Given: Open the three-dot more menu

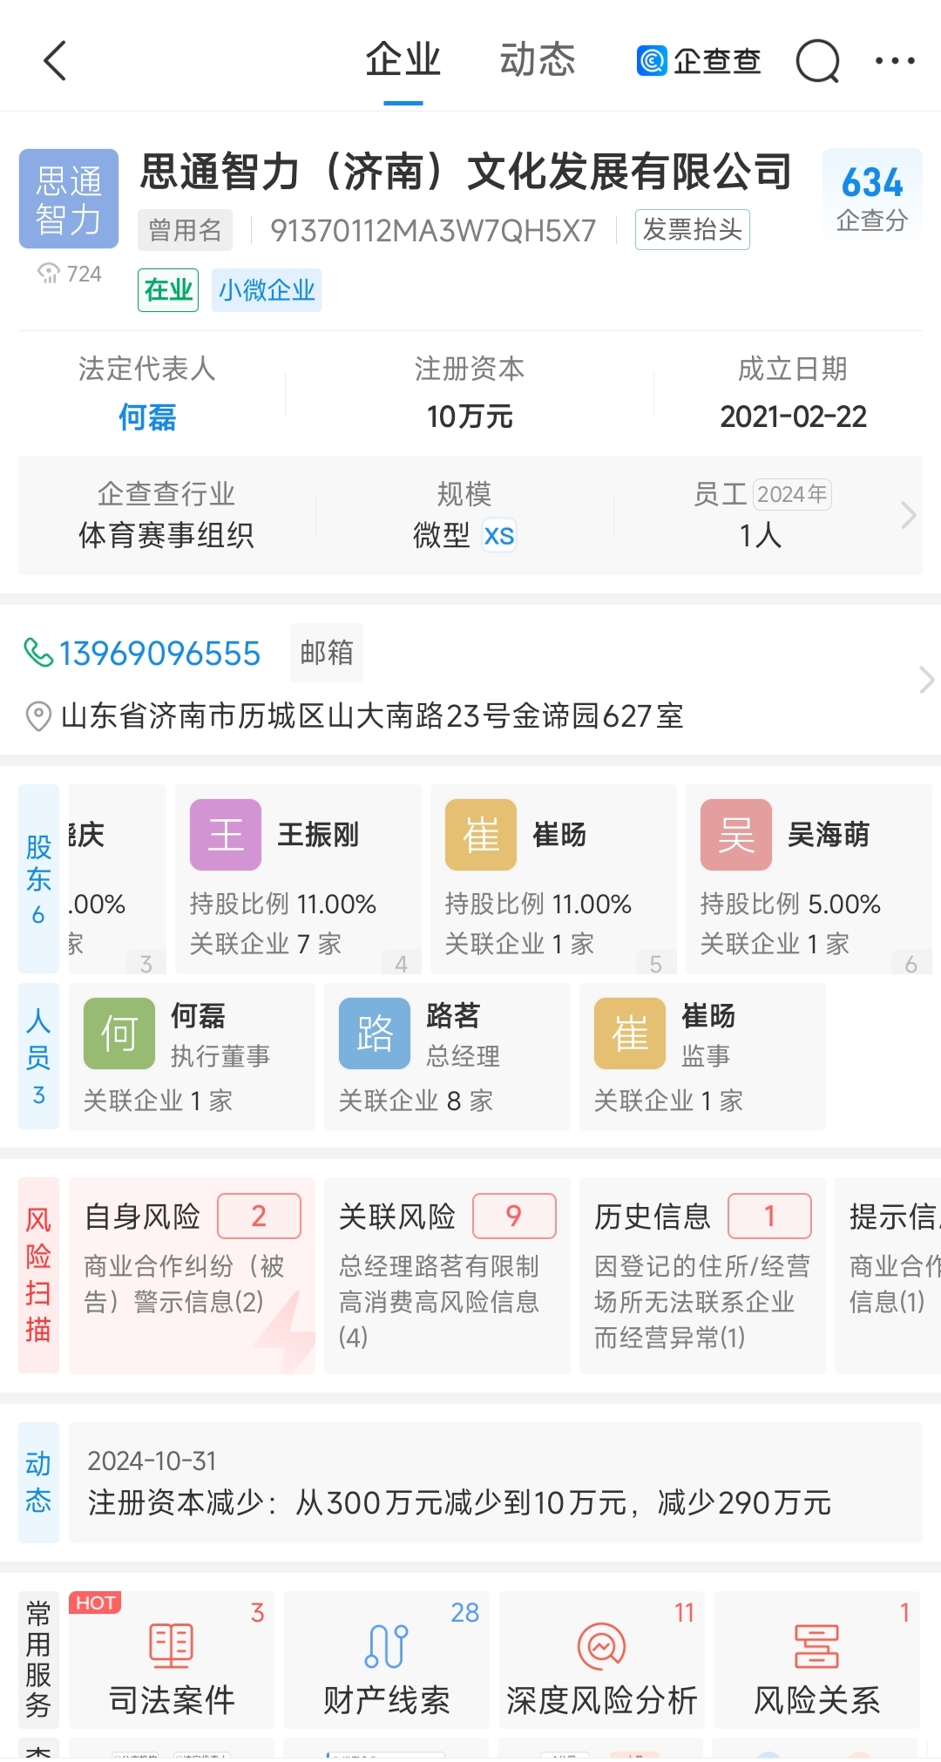Looking at the screenshot, I should click(x=895, y=61).
